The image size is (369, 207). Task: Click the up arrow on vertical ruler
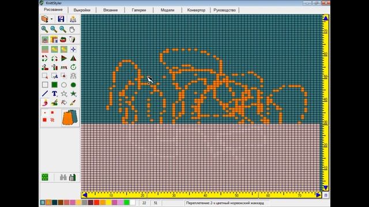pos(325,18)
